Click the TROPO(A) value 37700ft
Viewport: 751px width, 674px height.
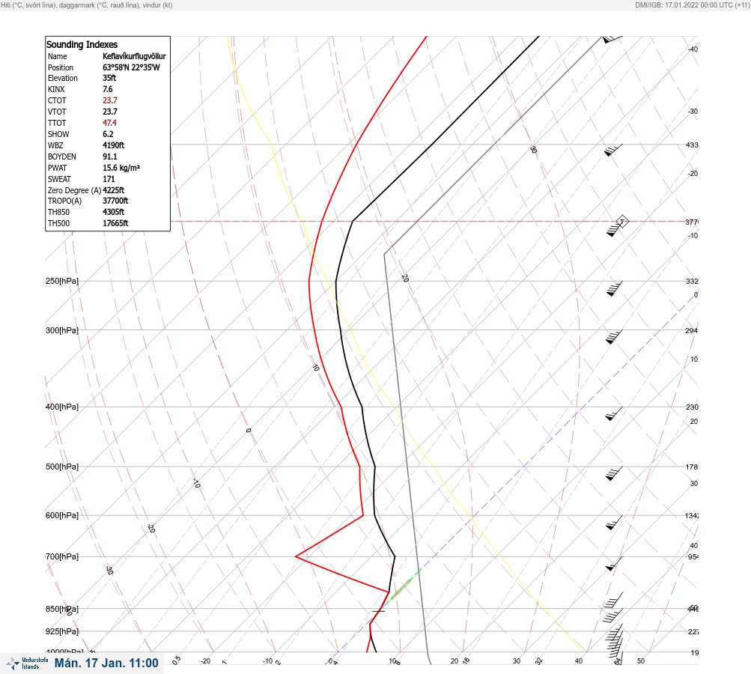click(115, 201)
